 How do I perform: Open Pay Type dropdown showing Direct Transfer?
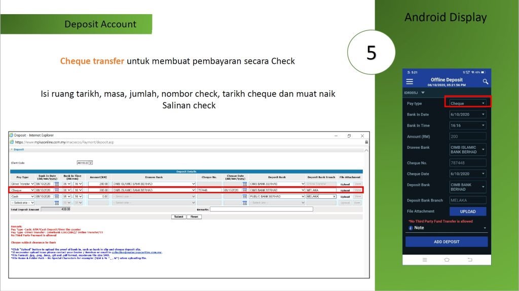(22, 184)
